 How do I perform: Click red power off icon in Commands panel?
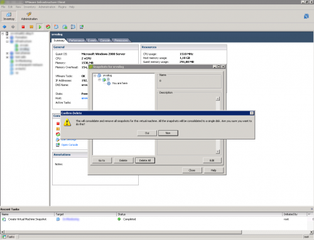(x=58, y=124)
